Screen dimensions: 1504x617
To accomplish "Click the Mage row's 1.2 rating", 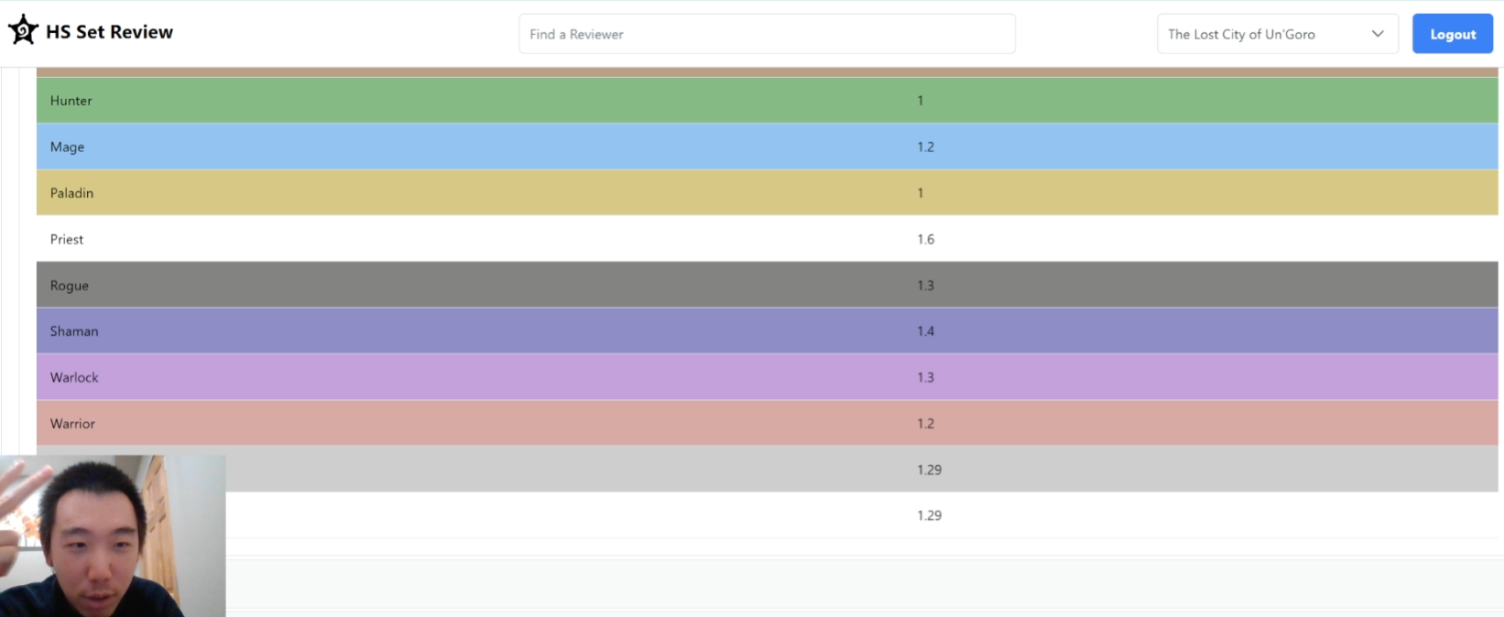I will pyautogui.click(x=925, y=146).
